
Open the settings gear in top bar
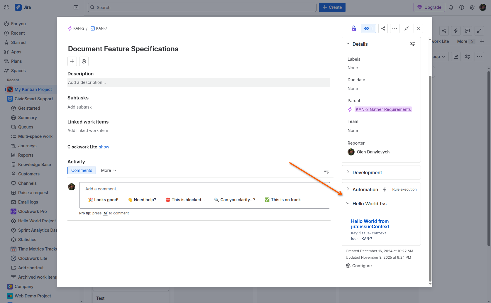click(x=472, y=7)
